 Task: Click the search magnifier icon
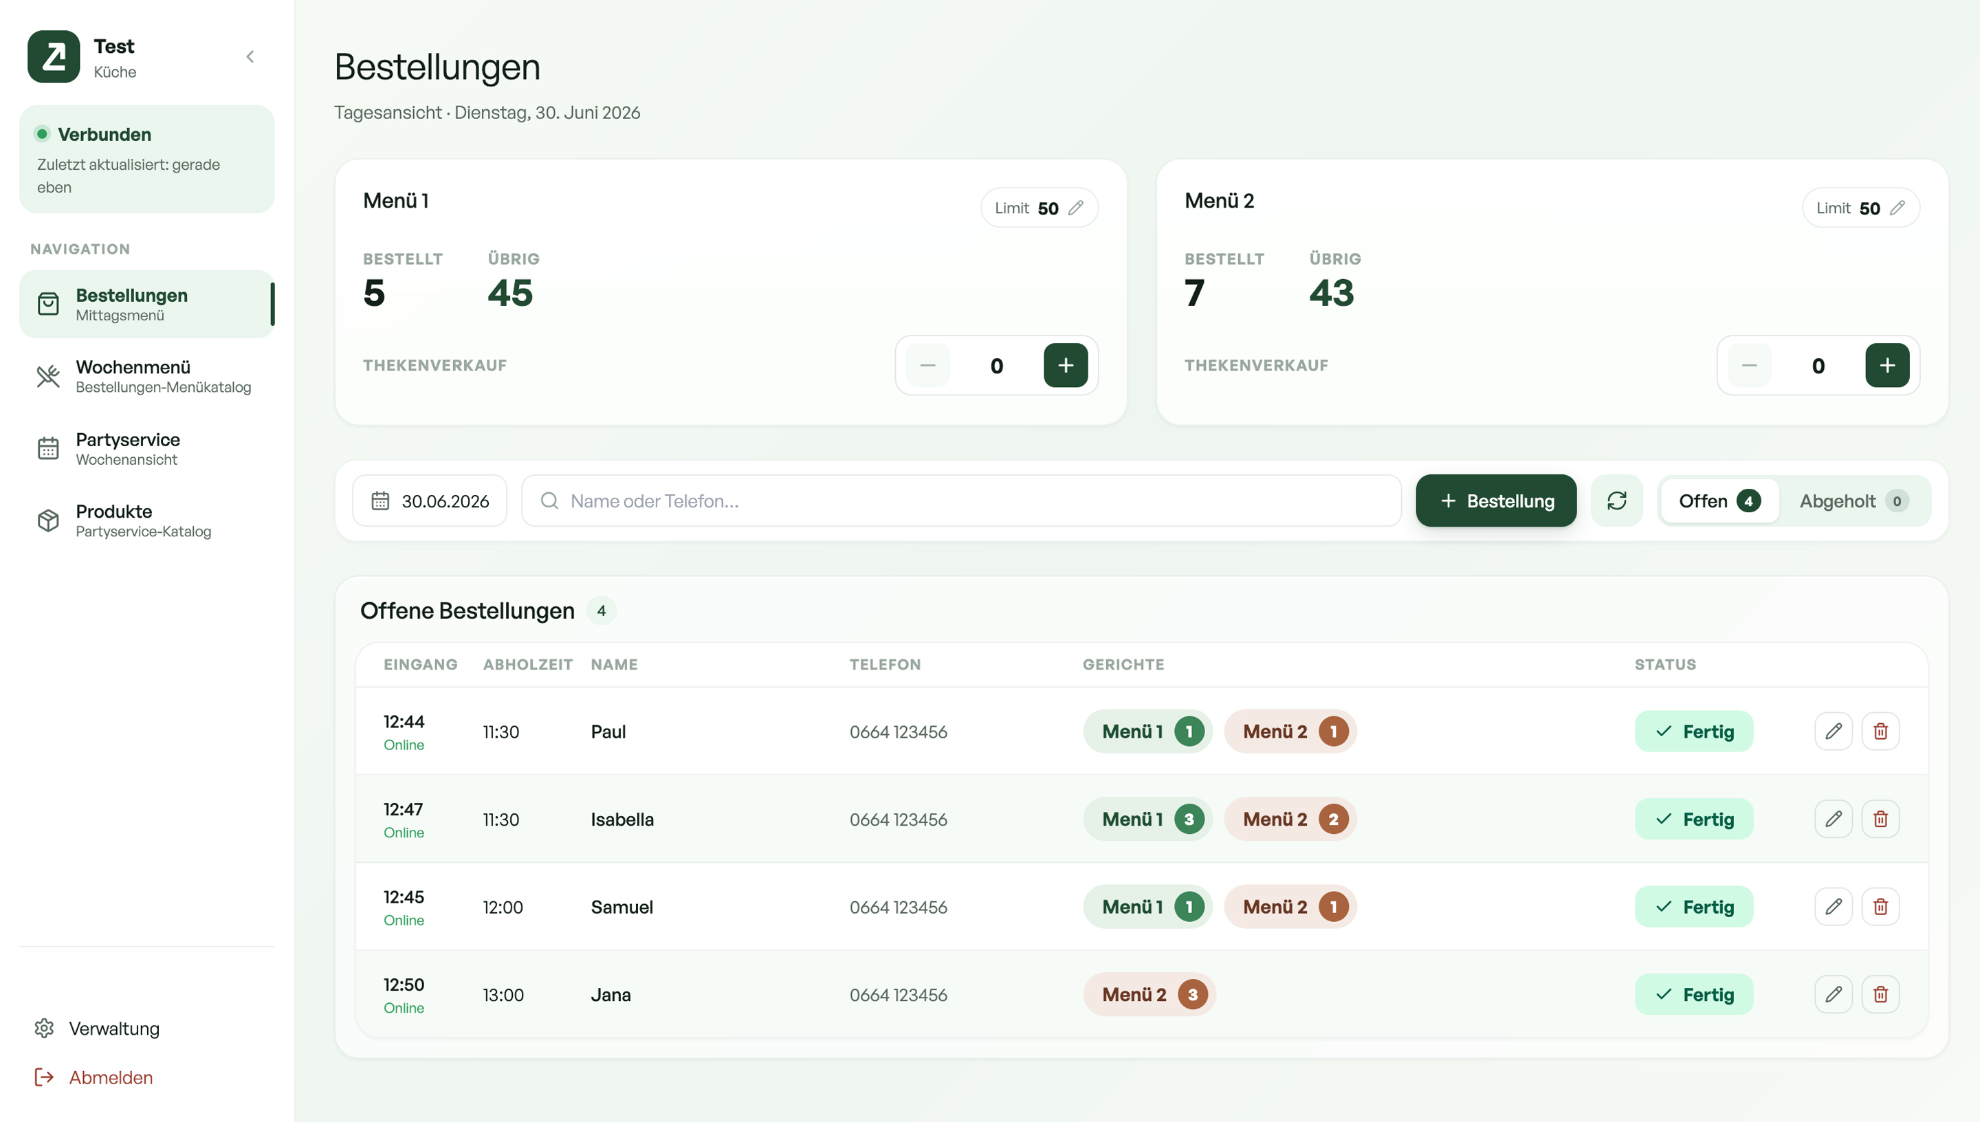[x=549, y=501]
